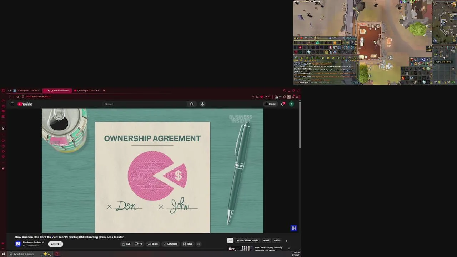Open Business Insider channel avatar
The width and height of the screenshot is (457, 257).
(18, 244)
